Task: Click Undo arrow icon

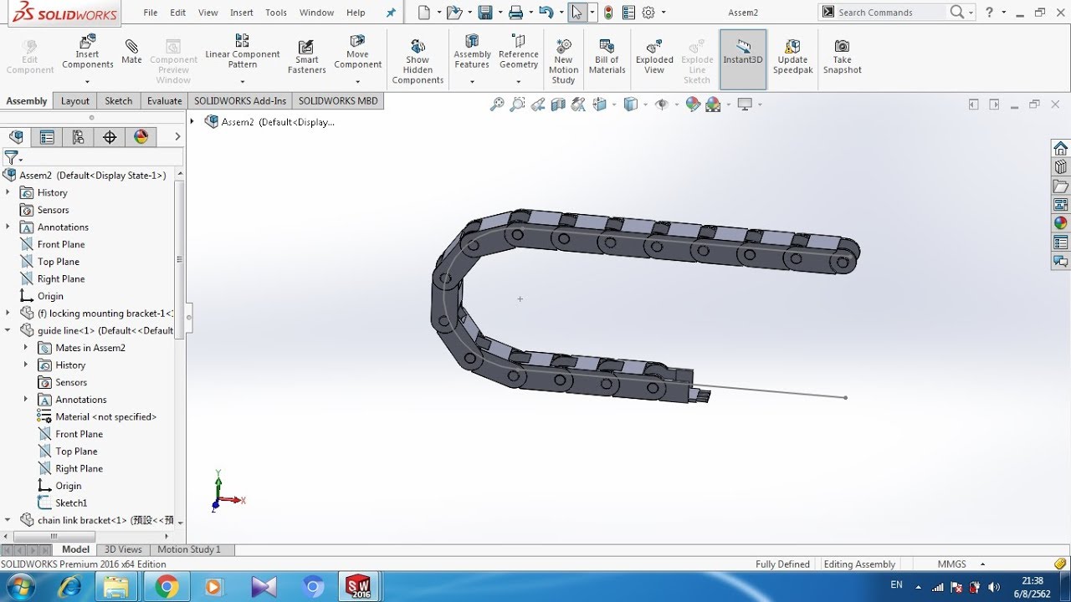Action: click(x=546, y=13)
